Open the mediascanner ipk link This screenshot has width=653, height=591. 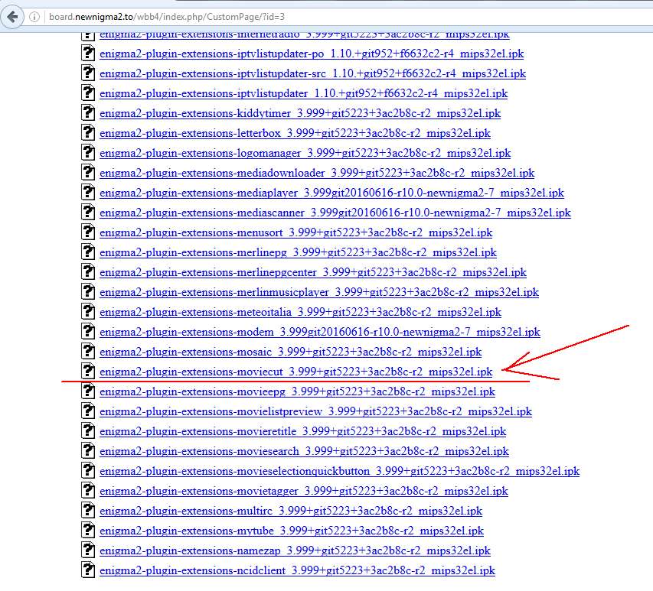click(x=335, y=213)
